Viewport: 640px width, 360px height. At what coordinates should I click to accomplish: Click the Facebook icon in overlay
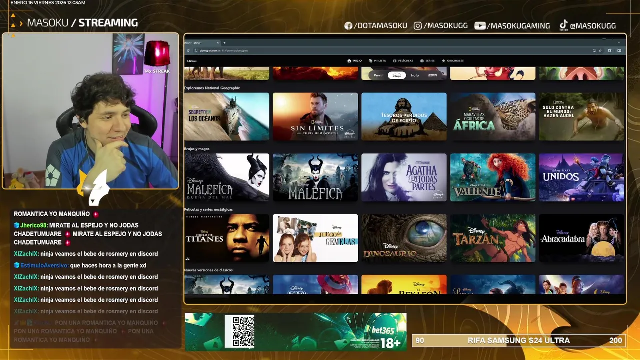click(x=348, y=26)
